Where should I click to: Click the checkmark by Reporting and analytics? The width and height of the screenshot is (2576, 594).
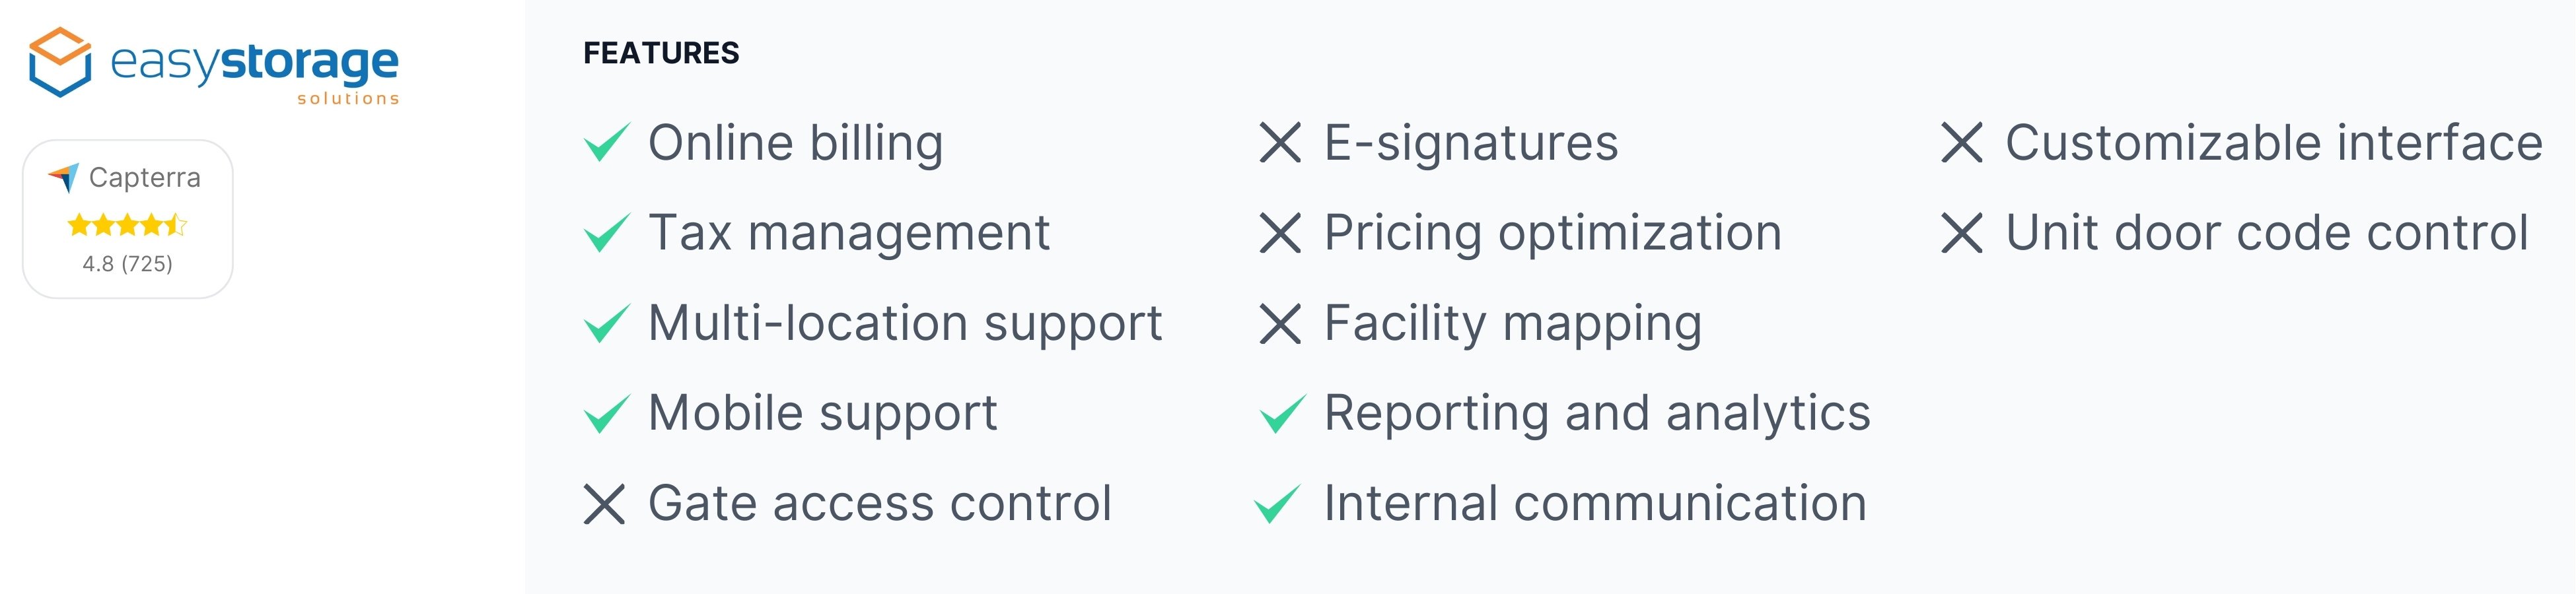pos(1283,413)
